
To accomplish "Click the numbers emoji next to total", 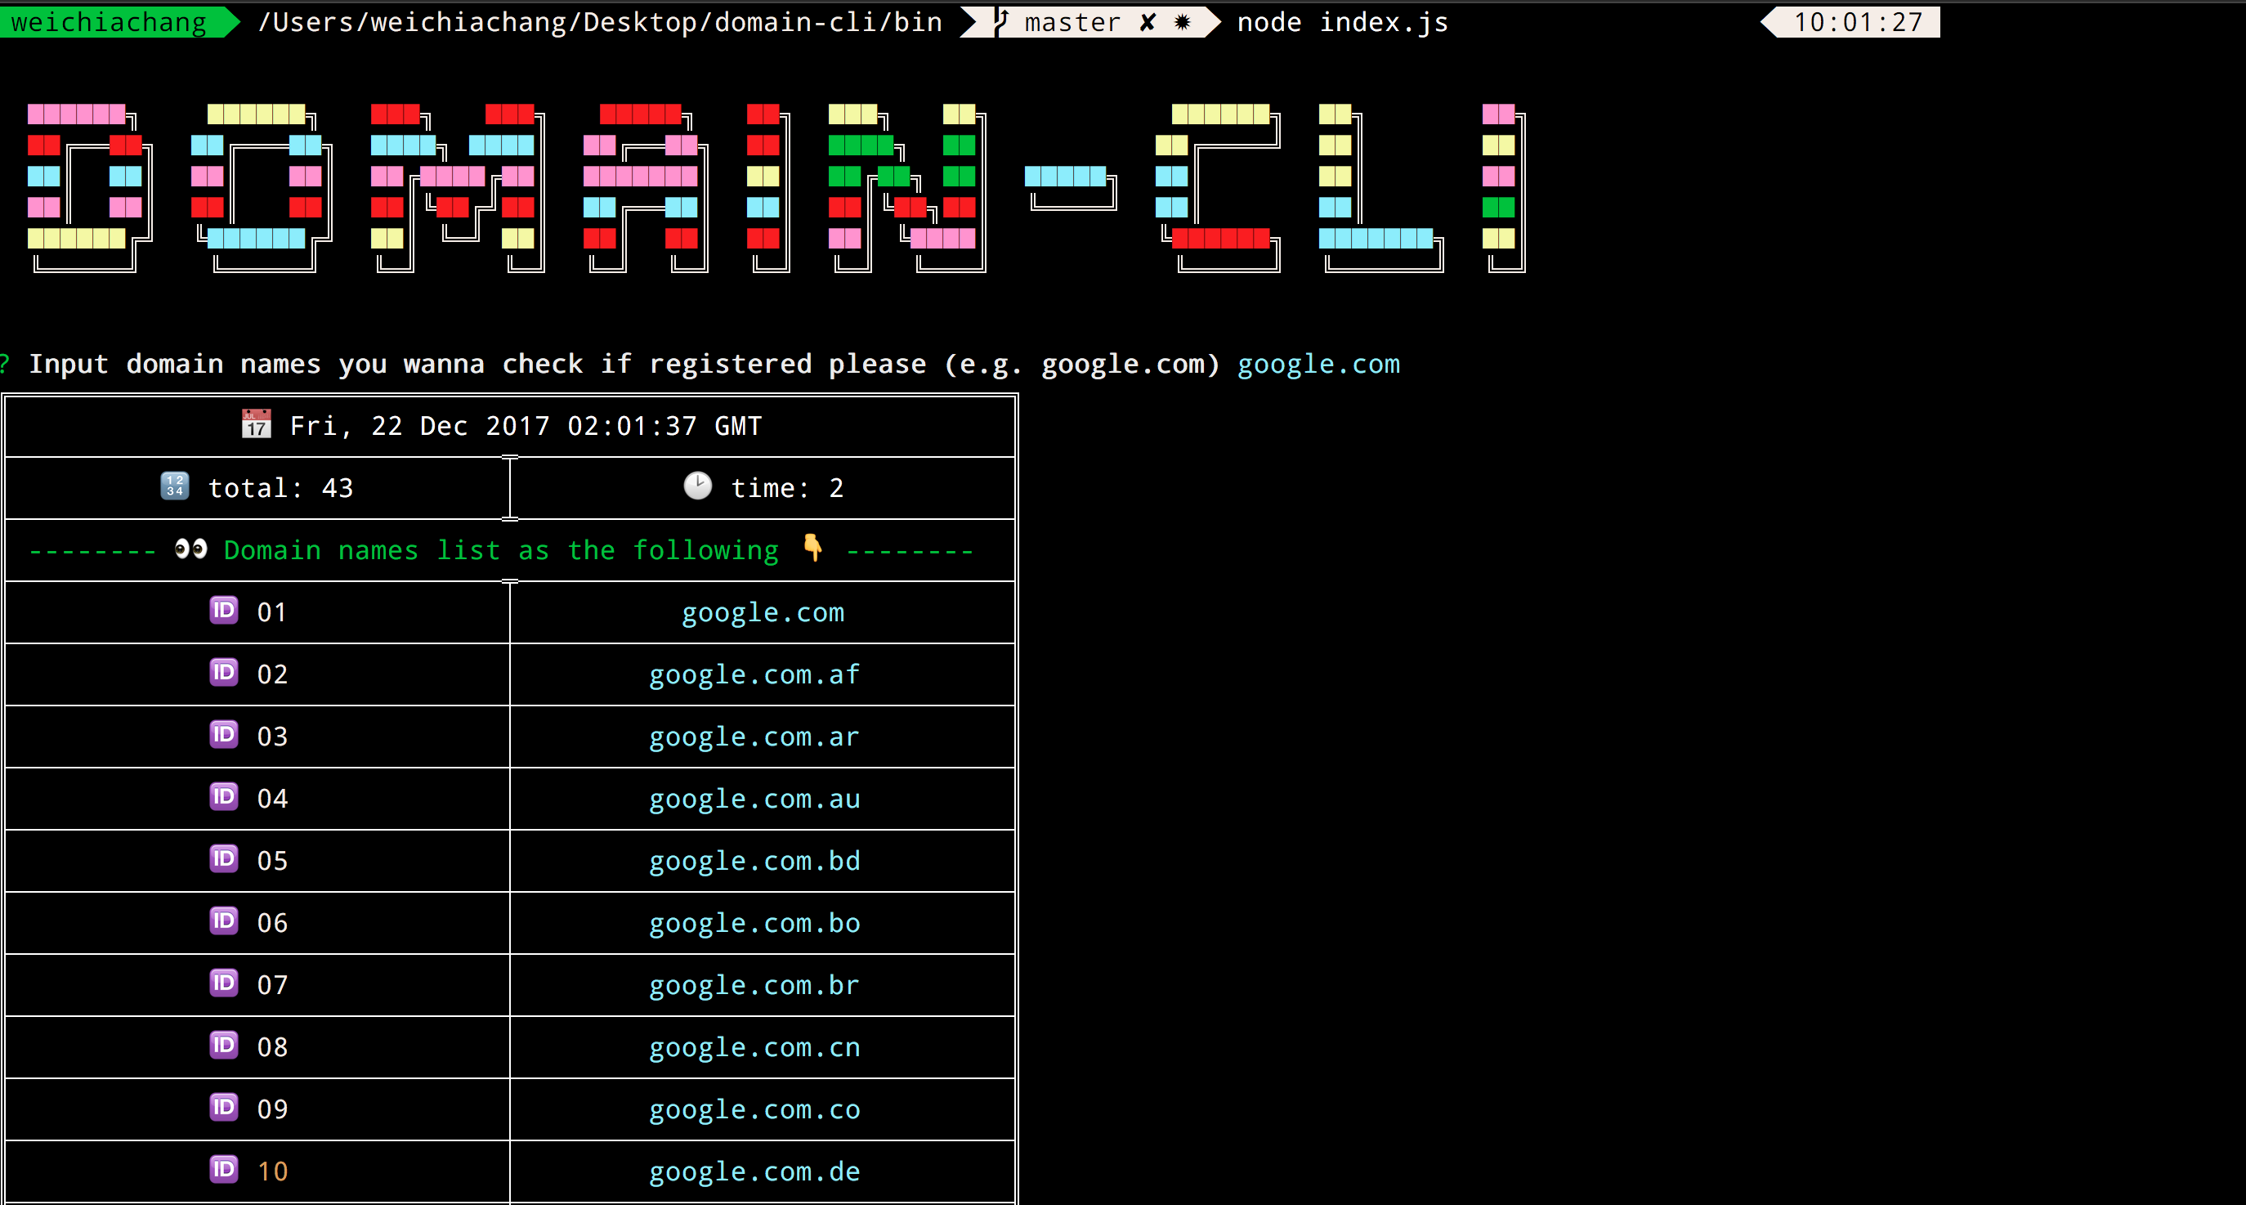I will click(x=174, y=486).
